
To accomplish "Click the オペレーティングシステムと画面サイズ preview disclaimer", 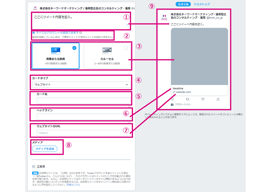I will pos(193,116).
